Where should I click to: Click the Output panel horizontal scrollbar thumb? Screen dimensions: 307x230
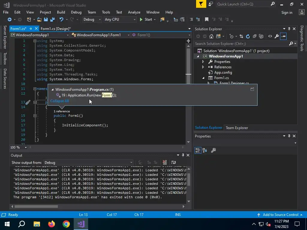(x=36, y=207)
